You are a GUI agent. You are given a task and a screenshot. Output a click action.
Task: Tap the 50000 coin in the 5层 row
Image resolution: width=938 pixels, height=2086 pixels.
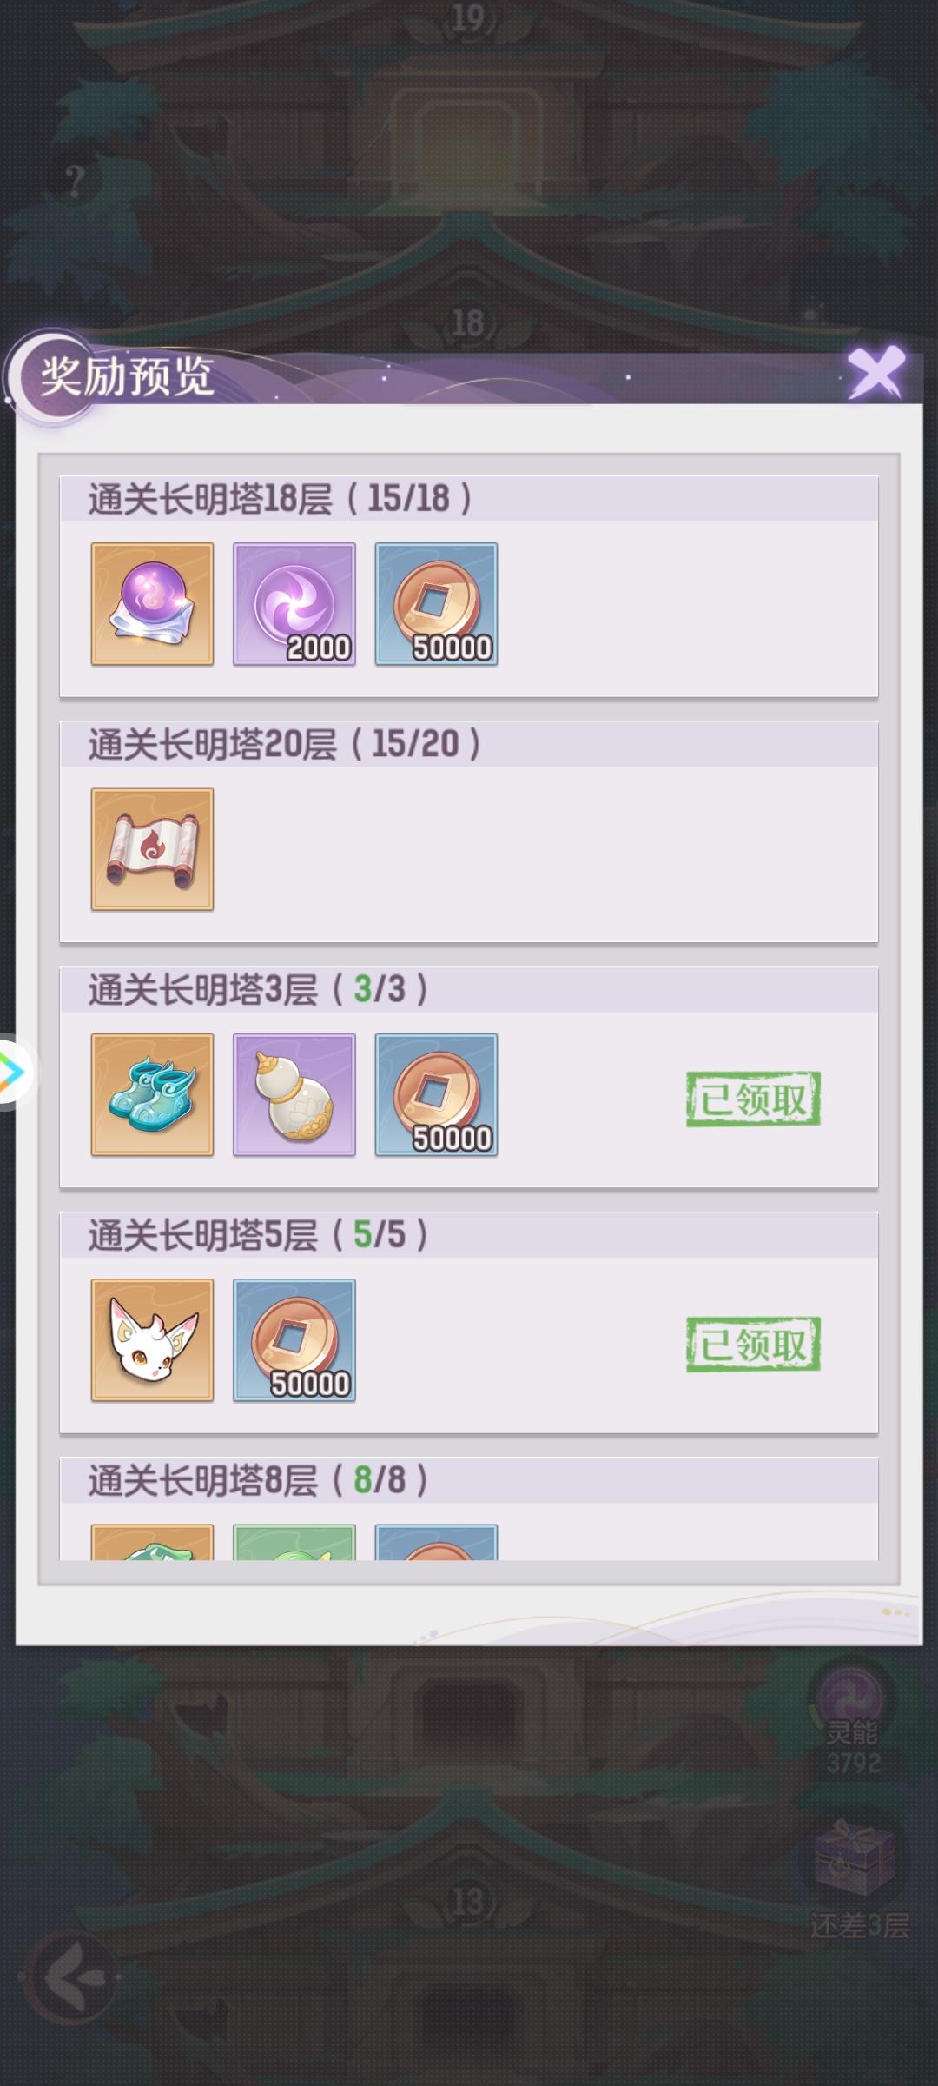click(294, 1340)
